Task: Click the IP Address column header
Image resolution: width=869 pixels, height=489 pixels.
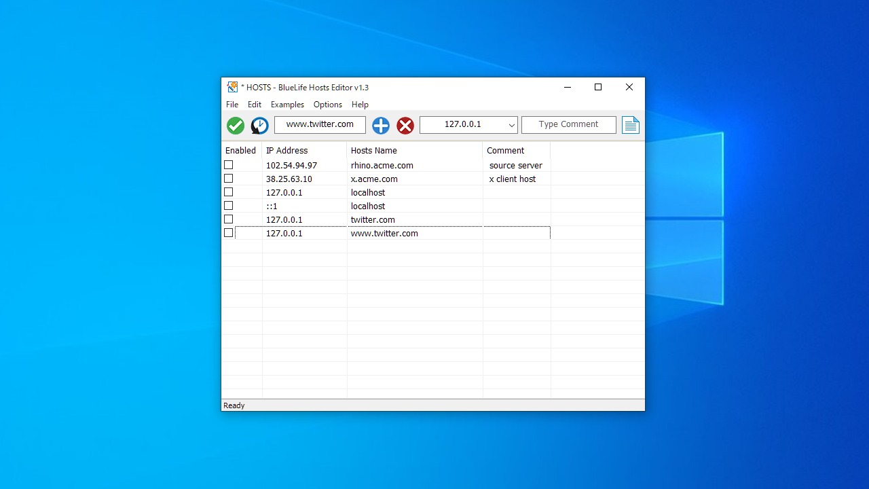Action: (304, 151)
